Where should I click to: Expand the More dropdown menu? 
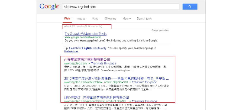[x=127, y=19]
